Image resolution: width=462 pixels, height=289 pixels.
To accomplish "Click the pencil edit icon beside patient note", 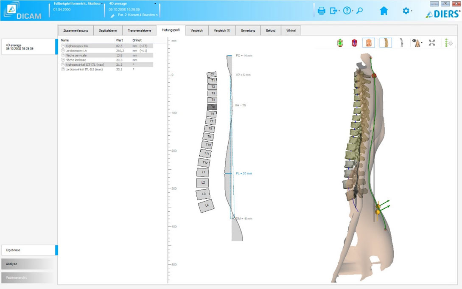I will [x=112, y=16].
